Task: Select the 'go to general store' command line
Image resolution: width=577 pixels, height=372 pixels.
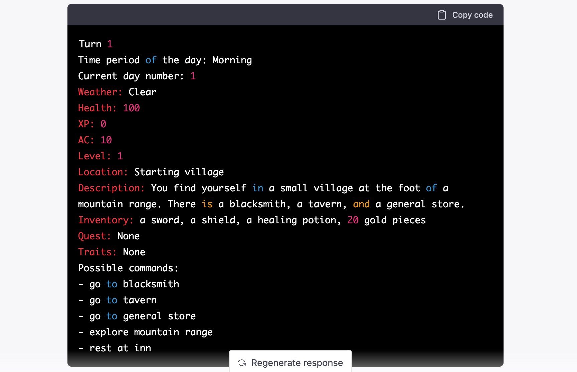Action: (137, 316)
